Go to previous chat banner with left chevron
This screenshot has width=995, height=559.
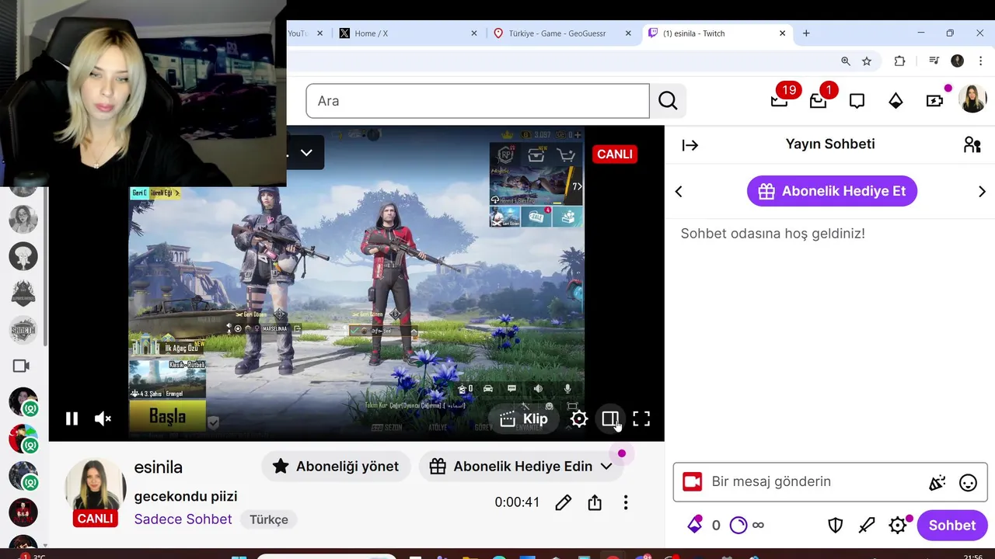[x=679, y=192]
